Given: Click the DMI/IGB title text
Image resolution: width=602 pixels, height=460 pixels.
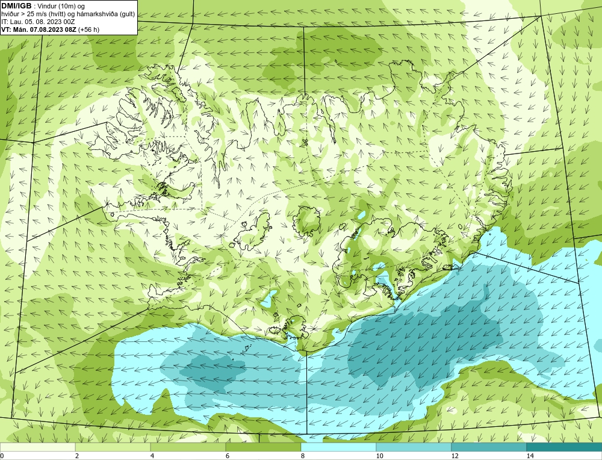Looking at the screenshot, I should tap(16, 6).
